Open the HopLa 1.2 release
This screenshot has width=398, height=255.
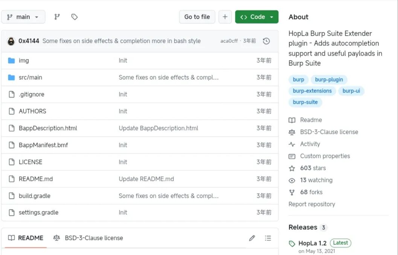[313, 243]
